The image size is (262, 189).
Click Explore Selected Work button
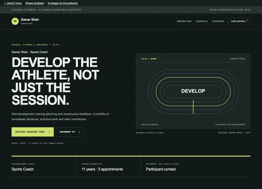click(x=32, y=132)
